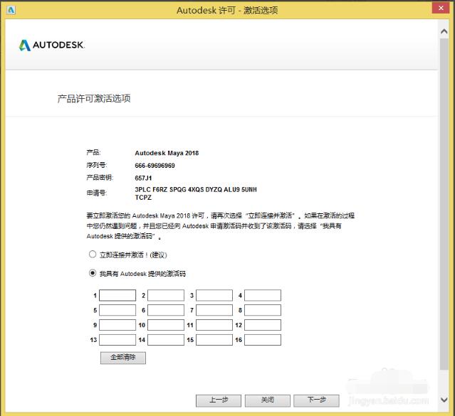
Task: Click activation code field 13
Action: click(x=117, y=340)
